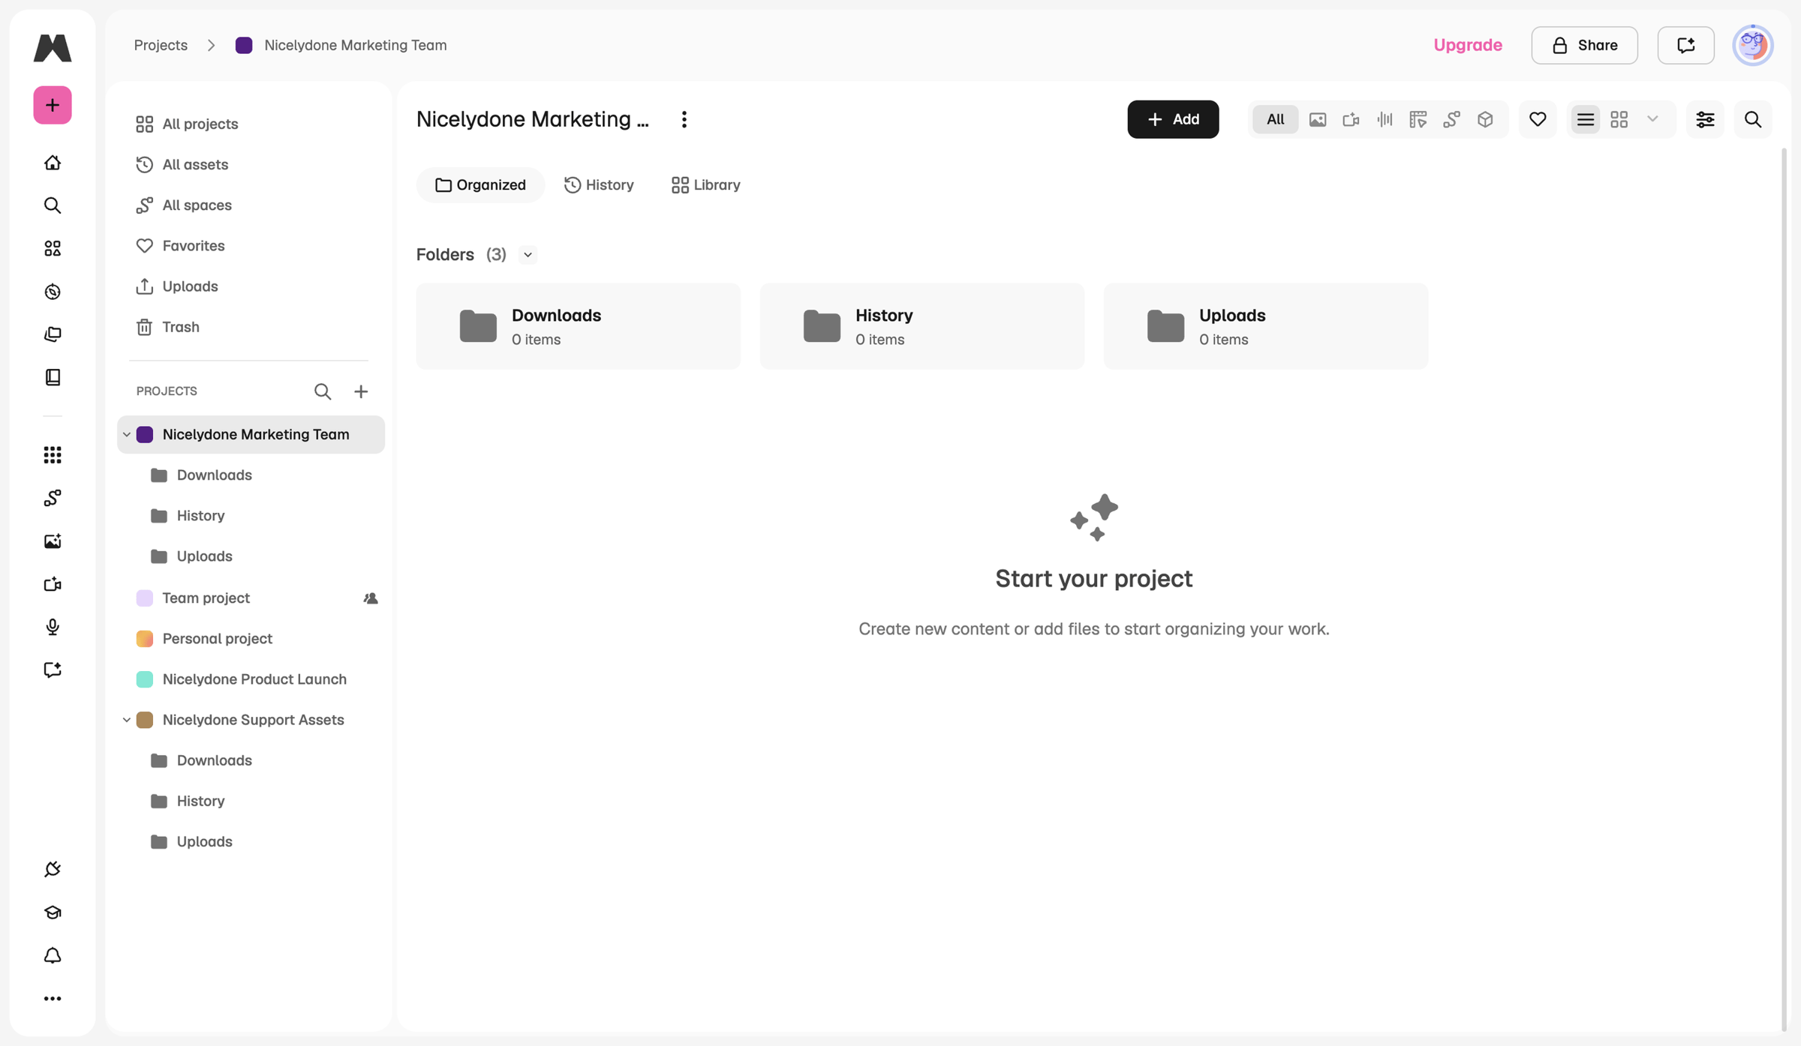
Task: Click Team project lavender color swatch
Action: pyautogui.click(x=145, y=598)
